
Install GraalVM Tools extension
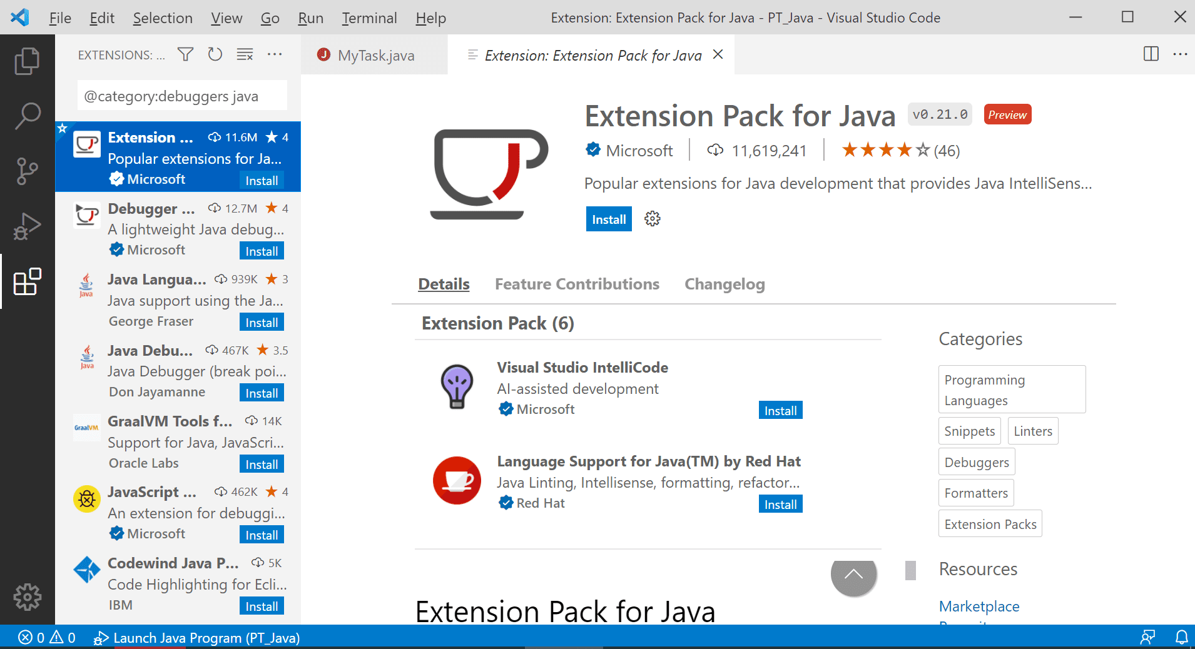coord(262,464)
